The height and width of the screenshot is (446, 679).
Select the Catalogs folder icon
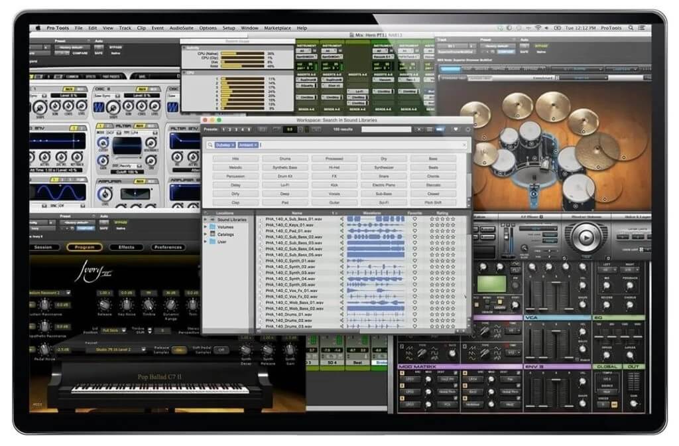click(213, 234)
